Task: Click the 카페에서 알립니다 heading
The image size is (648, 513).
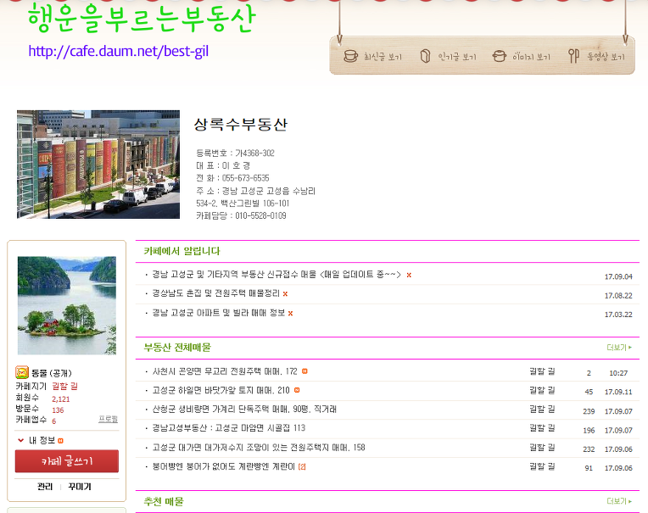Action: (182, 251)
